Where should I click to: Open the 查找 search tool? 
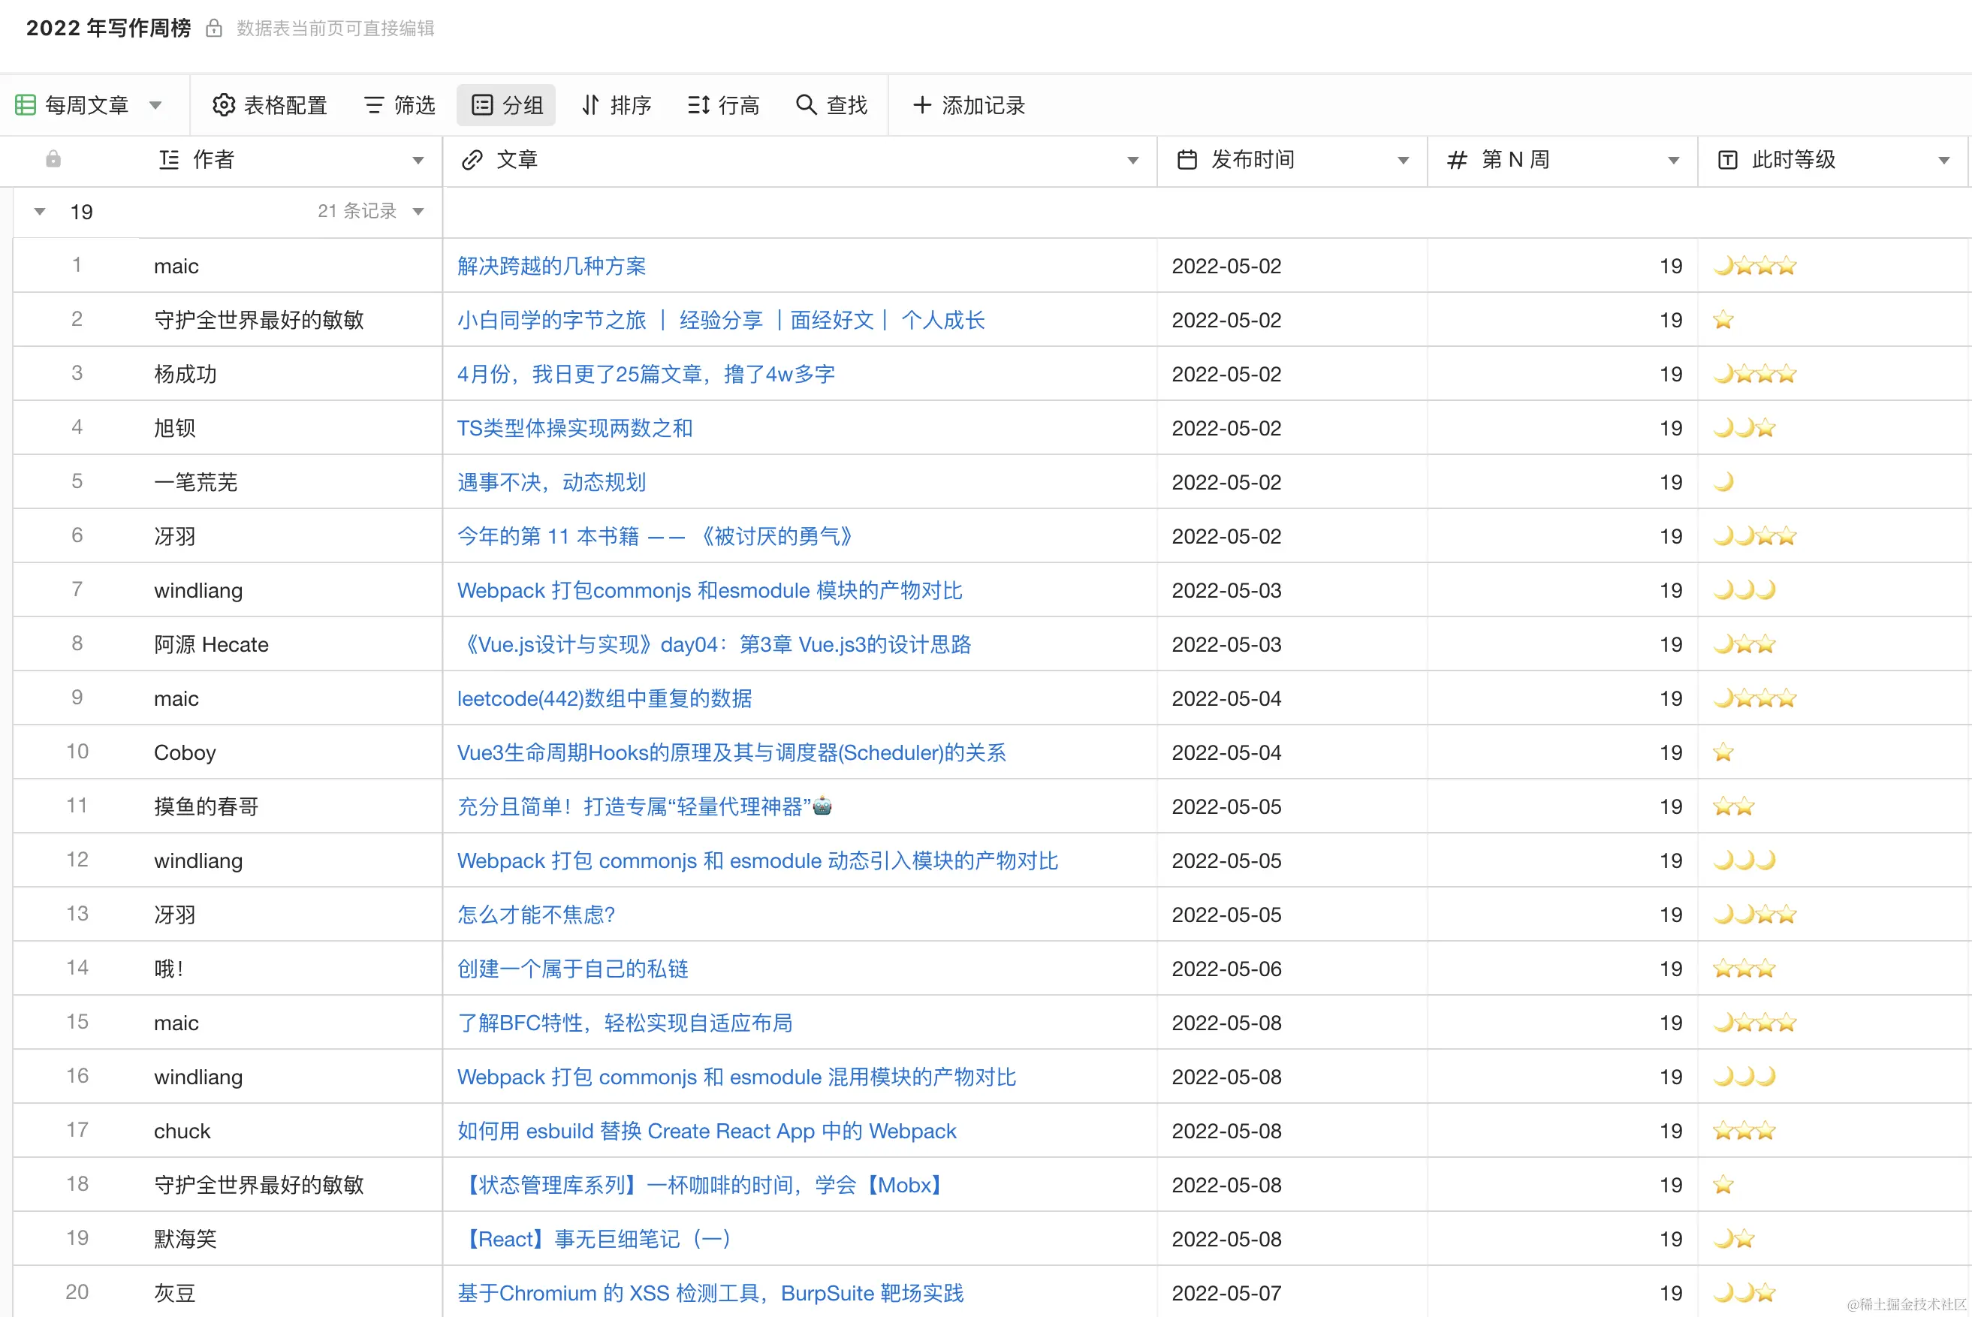[x=831, y=105]
